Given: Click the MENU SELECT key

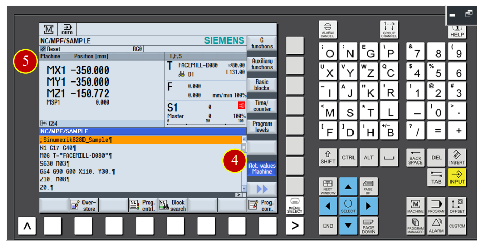Looking at the screenshot, I should point(295,206).
